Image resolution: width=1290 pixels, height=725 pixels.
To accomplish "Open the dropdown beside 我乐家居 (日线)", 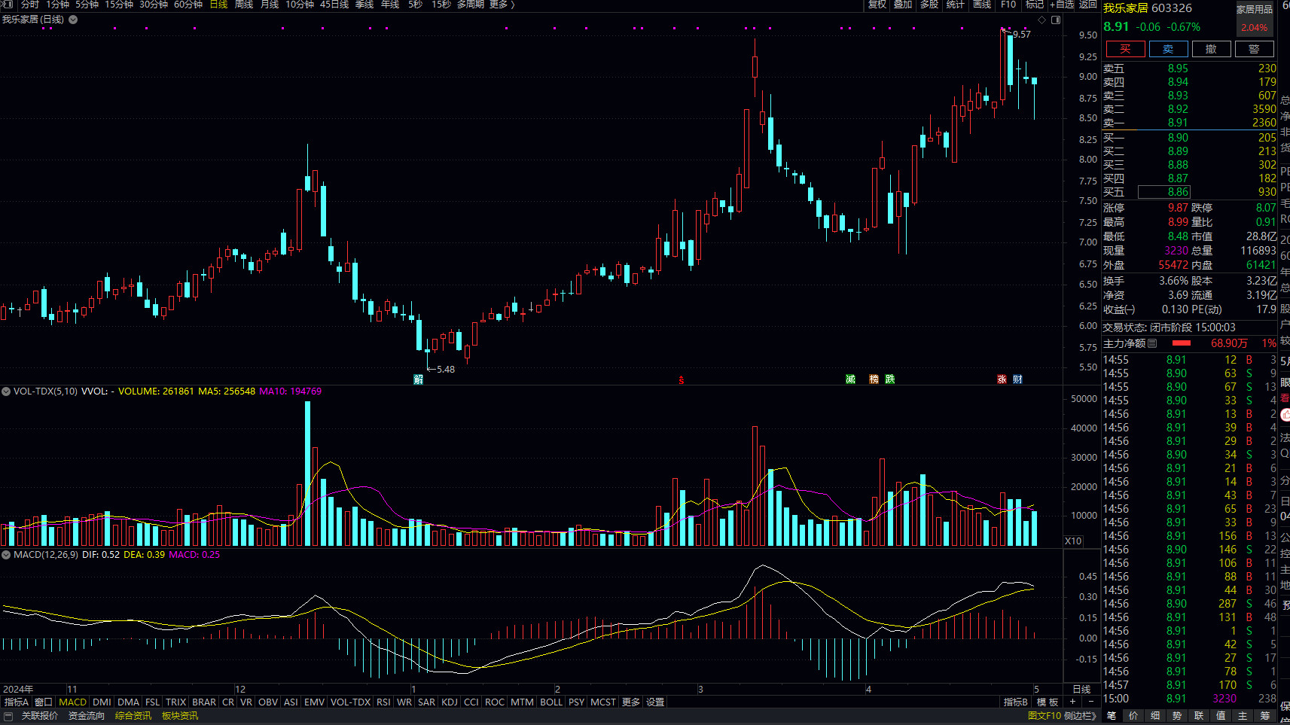I will coord(73,20).
